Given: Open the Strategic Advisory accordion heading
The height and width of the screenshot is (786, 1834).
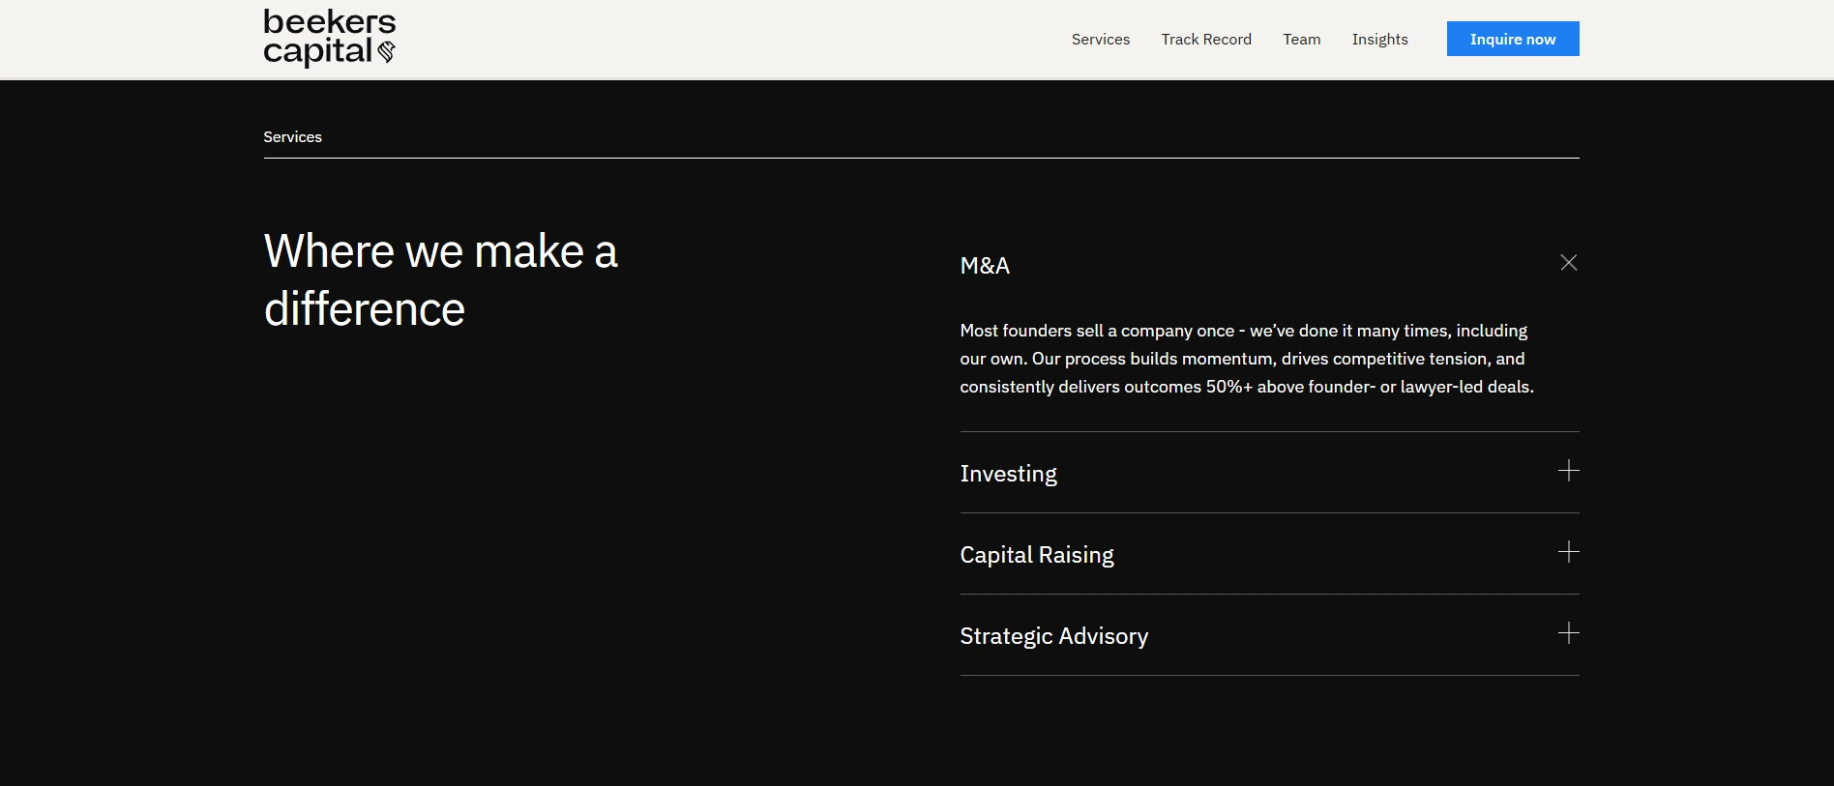Looking at the screenshot, I should coord(1053,636).
